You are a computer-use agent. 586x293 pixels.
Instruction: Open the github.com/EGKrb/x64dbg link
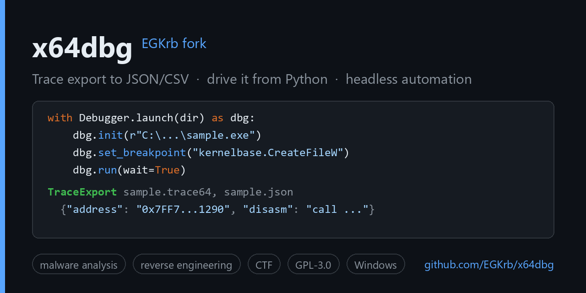point(489,265)
